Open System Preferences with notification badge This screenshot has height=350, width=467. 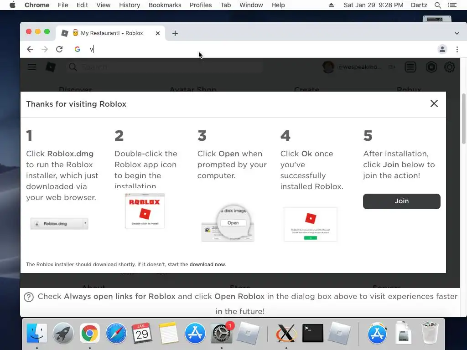coord(222,333)
